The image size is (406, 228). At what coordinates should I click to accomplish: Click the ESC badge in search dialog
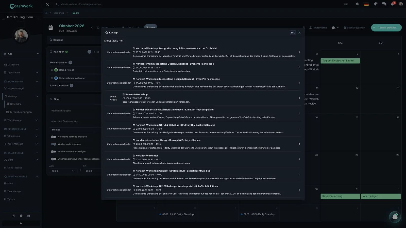click(x=293, y=33)
